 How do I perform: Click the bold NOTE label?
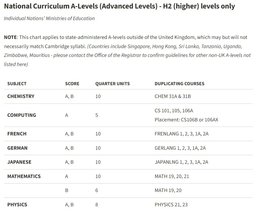click(x=10, y=37)
